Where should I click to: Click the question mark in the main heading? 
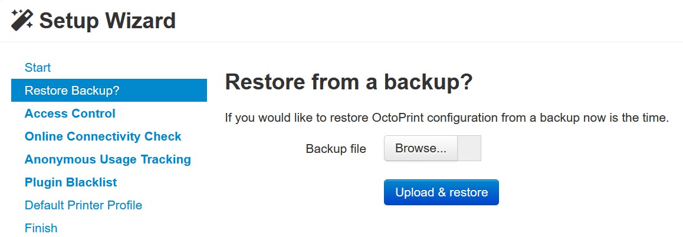pos(466,82)
